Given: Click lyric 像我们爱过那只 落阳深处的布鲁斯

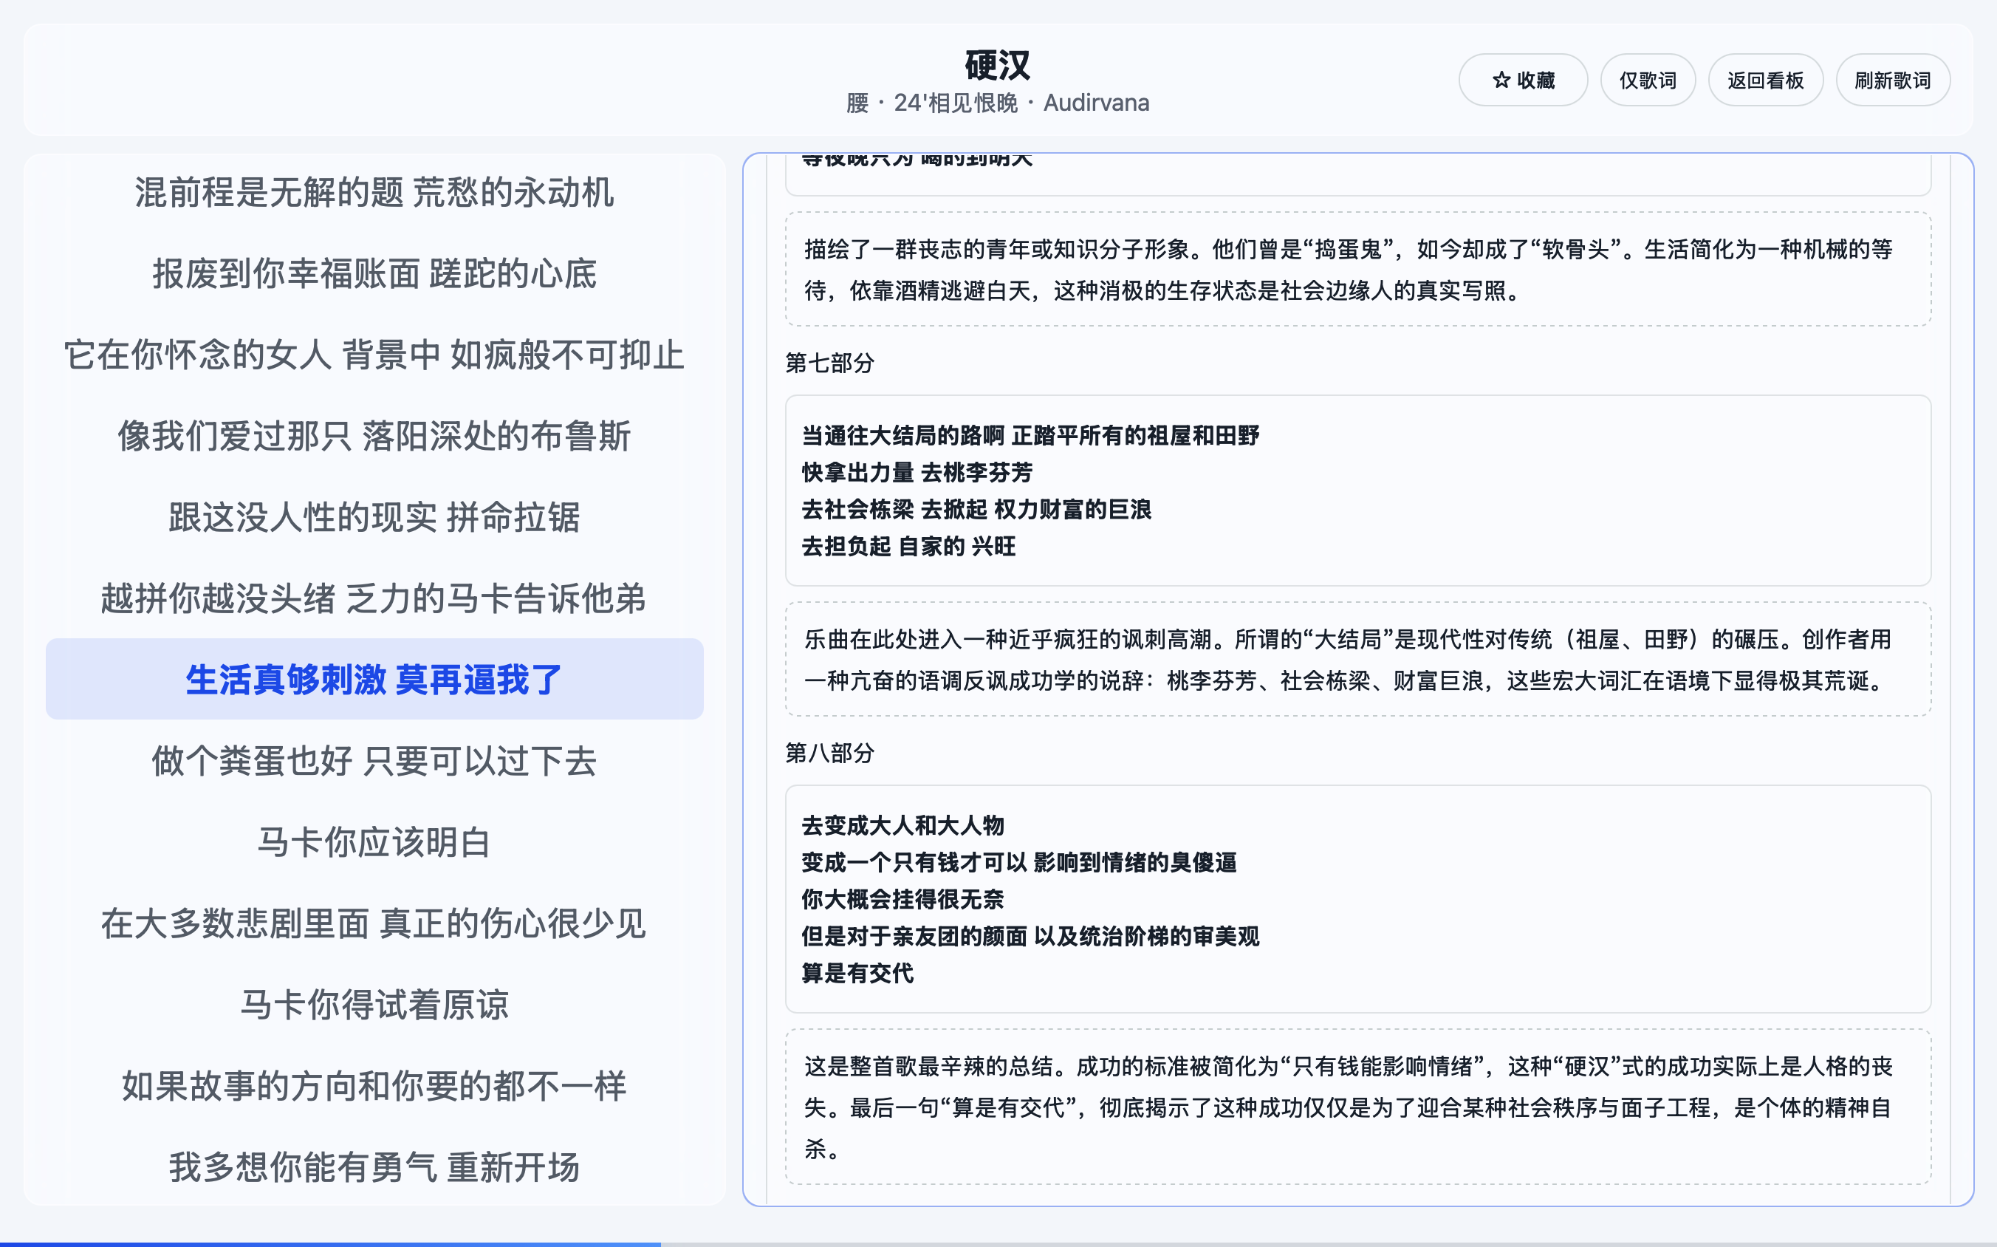Looking at the screenshot, I should click(x=374, y=435).
